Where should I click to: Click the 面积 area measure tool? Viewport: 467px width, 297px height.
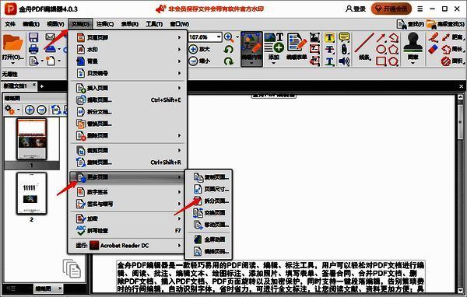[452, 61]
